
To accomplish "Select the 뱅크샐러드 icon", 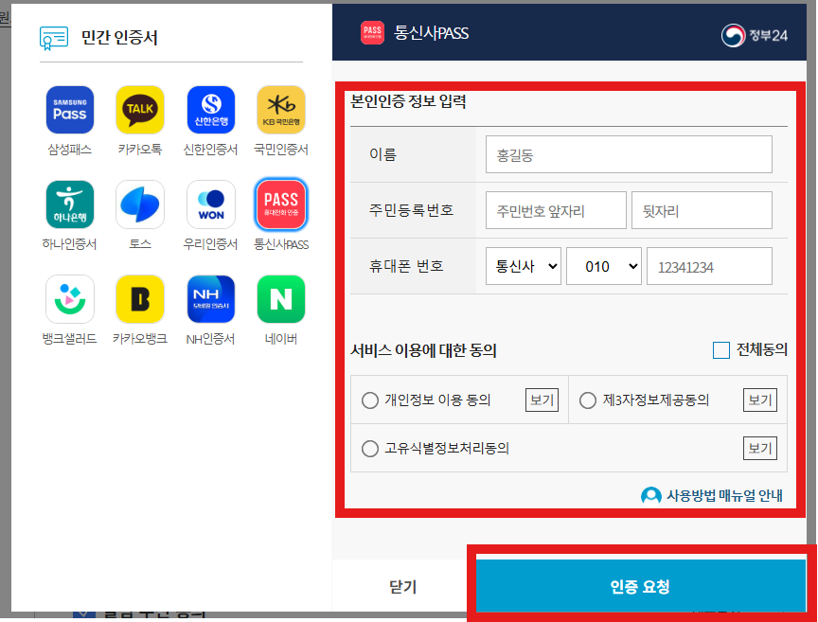I will (70, 299).
